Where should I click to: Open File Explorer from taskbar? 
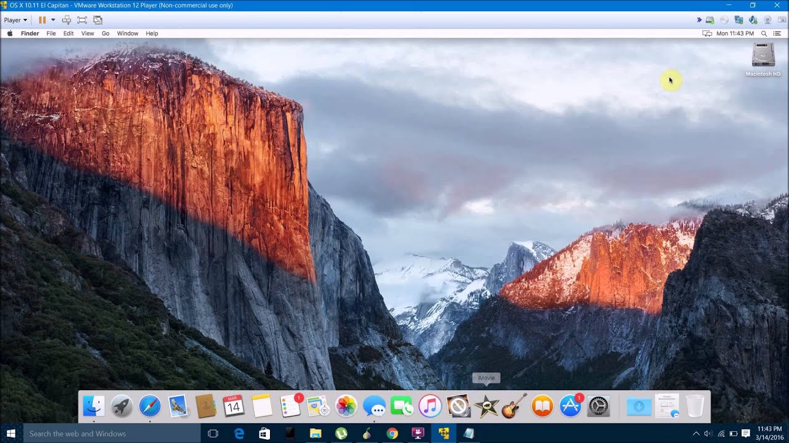pos(316,434)
